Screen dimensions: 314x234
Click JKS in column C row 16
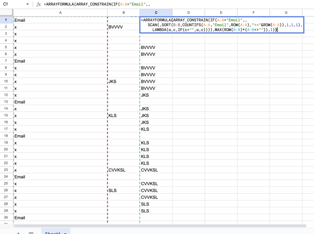tap(156, 122)
